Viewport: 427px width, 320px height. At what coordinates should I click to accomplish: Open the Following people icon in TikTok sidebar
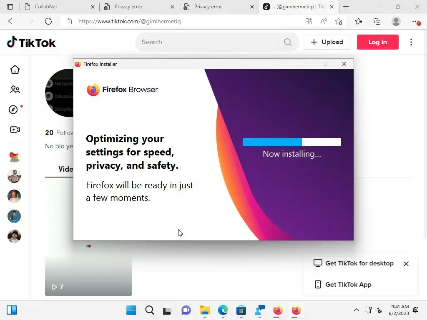[15, 90]
